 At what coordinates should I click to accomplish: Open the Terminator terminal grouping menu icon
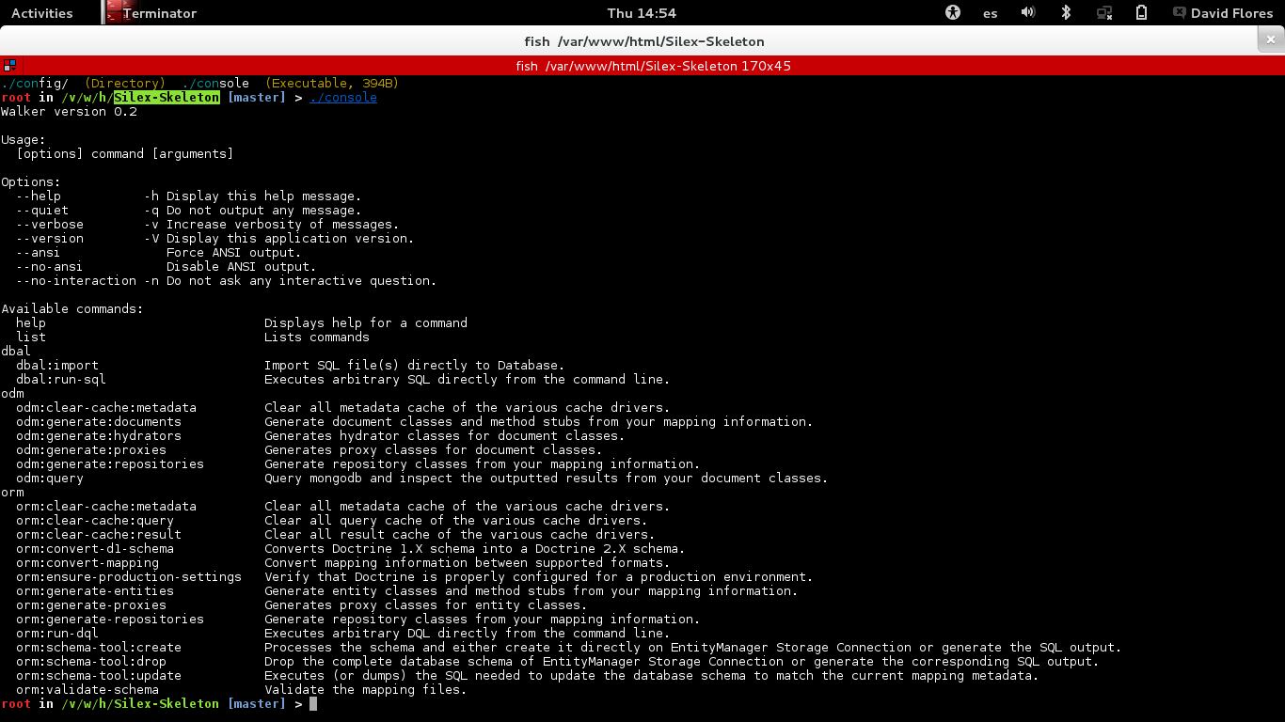(9, 66)
